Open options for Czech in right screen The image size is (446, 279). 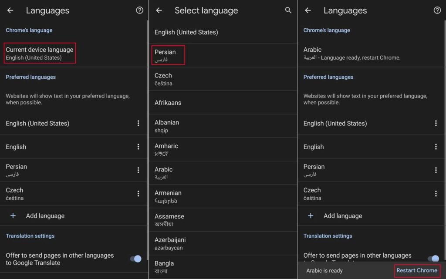point(436,194)
